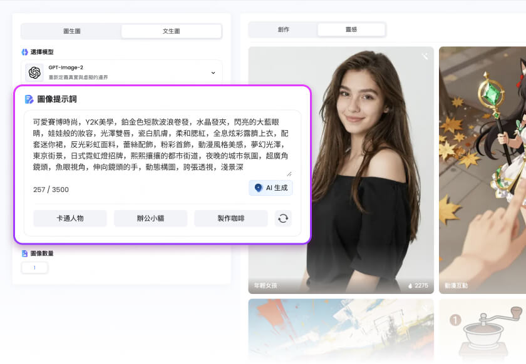
Task: Select the 卡通人物 prompt suggestion
Action: [70, 218]
